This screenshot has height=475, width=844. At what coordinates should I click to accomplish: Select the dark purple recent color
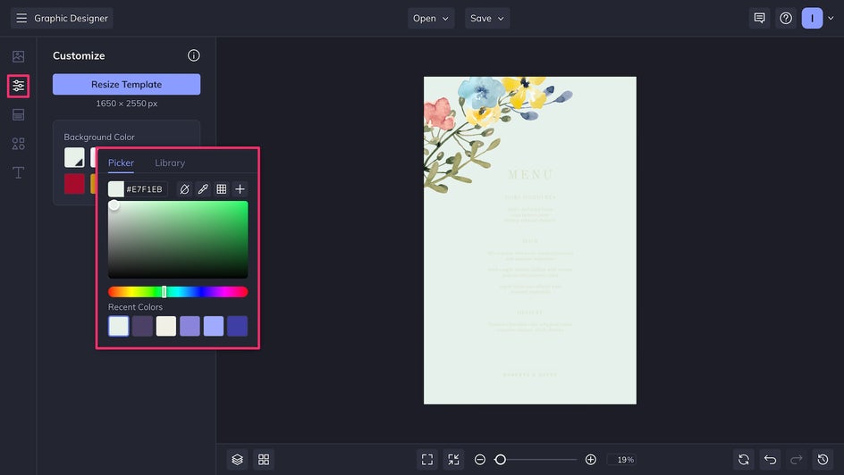coord(142,326)
